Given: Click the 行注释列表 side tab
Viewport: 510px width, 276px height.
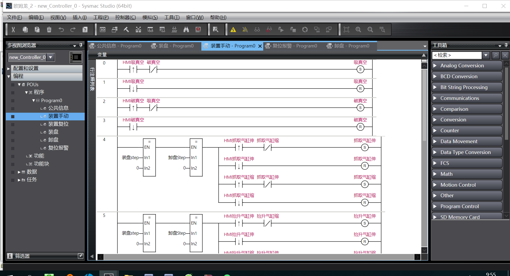Looking at the screenshot, I should coord(92,79).
